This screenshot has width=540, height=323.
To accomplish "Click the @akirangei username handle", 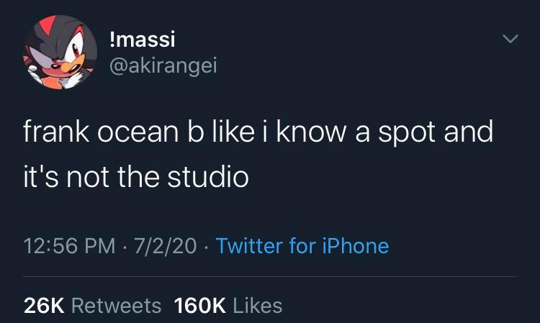I will [161, 66].
